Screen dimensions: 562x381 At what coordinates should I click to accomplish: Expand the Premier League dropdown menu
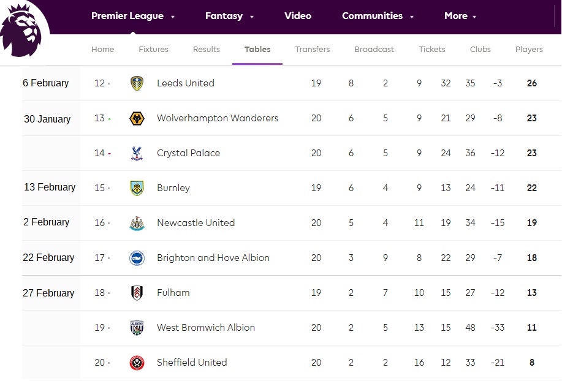[x=133, y=17]
